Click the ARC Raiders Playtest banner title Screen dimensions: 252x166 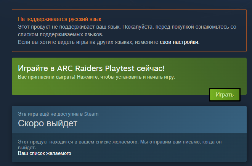coord(91,68)
